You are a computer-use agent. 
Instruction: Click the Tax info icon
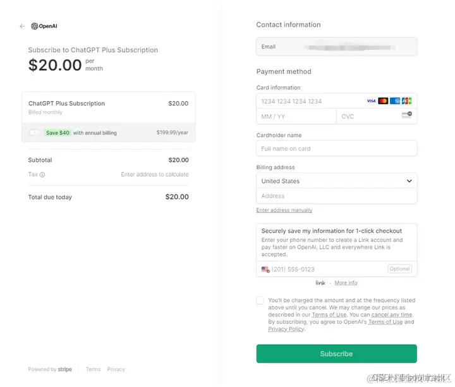42,175
